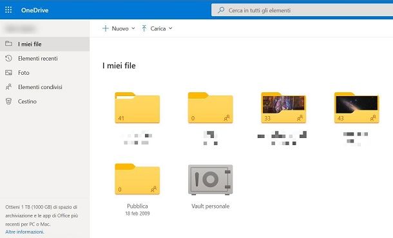Select 'I miei file' in the sidebar
Viewport: 393px width, 238px height.
tap(44, 44)
